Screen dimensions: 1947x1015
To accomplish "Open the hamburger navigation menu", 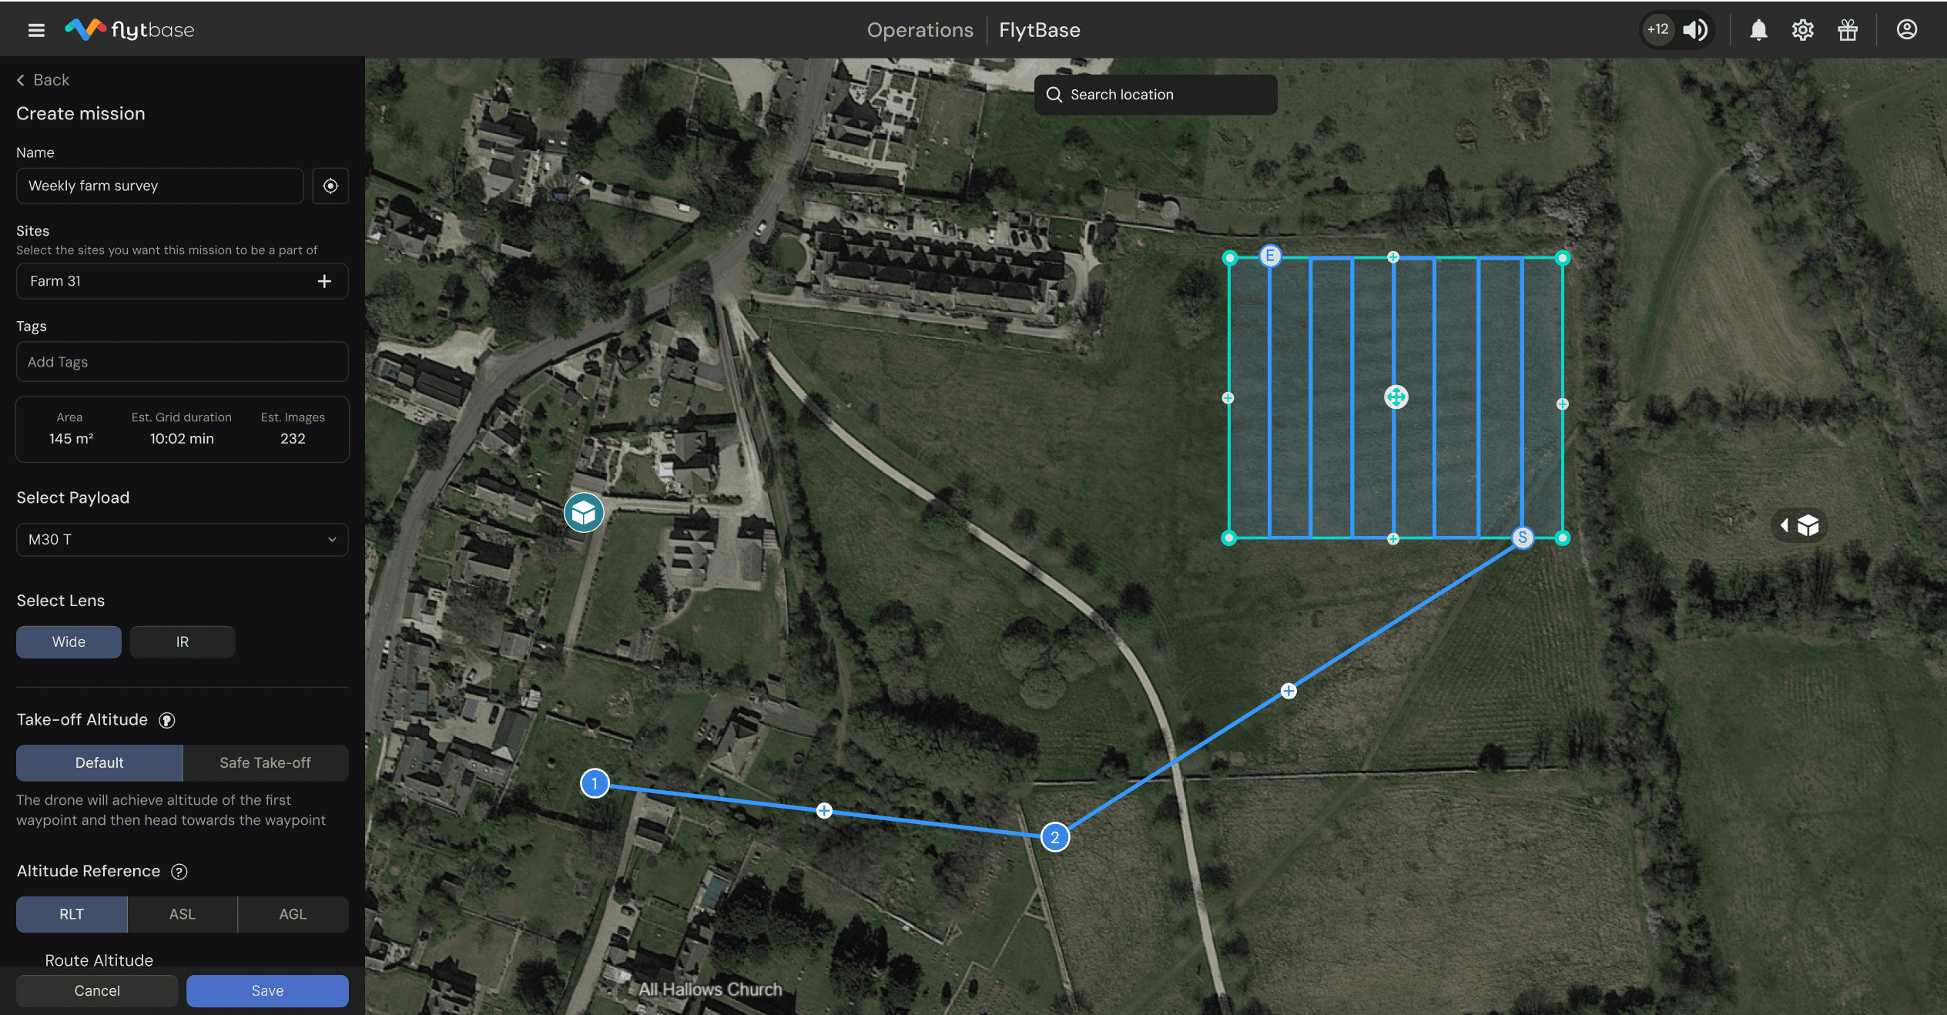I will tap(36, 30).
